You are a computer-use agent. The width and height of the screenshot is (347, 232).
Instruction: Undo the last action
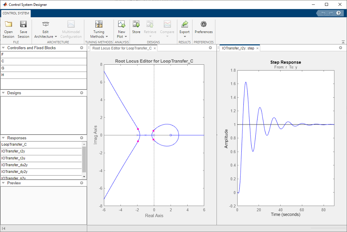pyautogui.click(x=323, y=13)
